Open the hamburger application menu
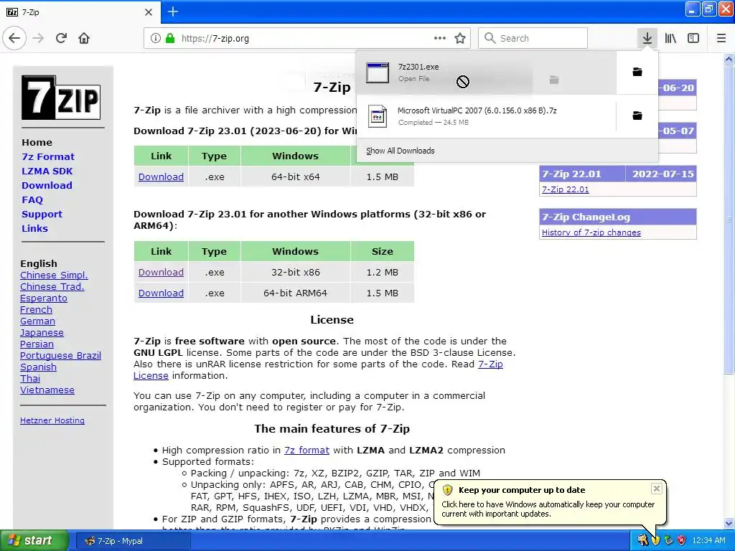The height and width of the screenshot is (551, 735). tap(721, 38)
